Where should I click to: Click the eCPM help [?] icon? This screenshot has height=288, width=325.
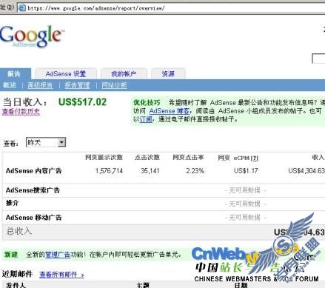point(255,158)
